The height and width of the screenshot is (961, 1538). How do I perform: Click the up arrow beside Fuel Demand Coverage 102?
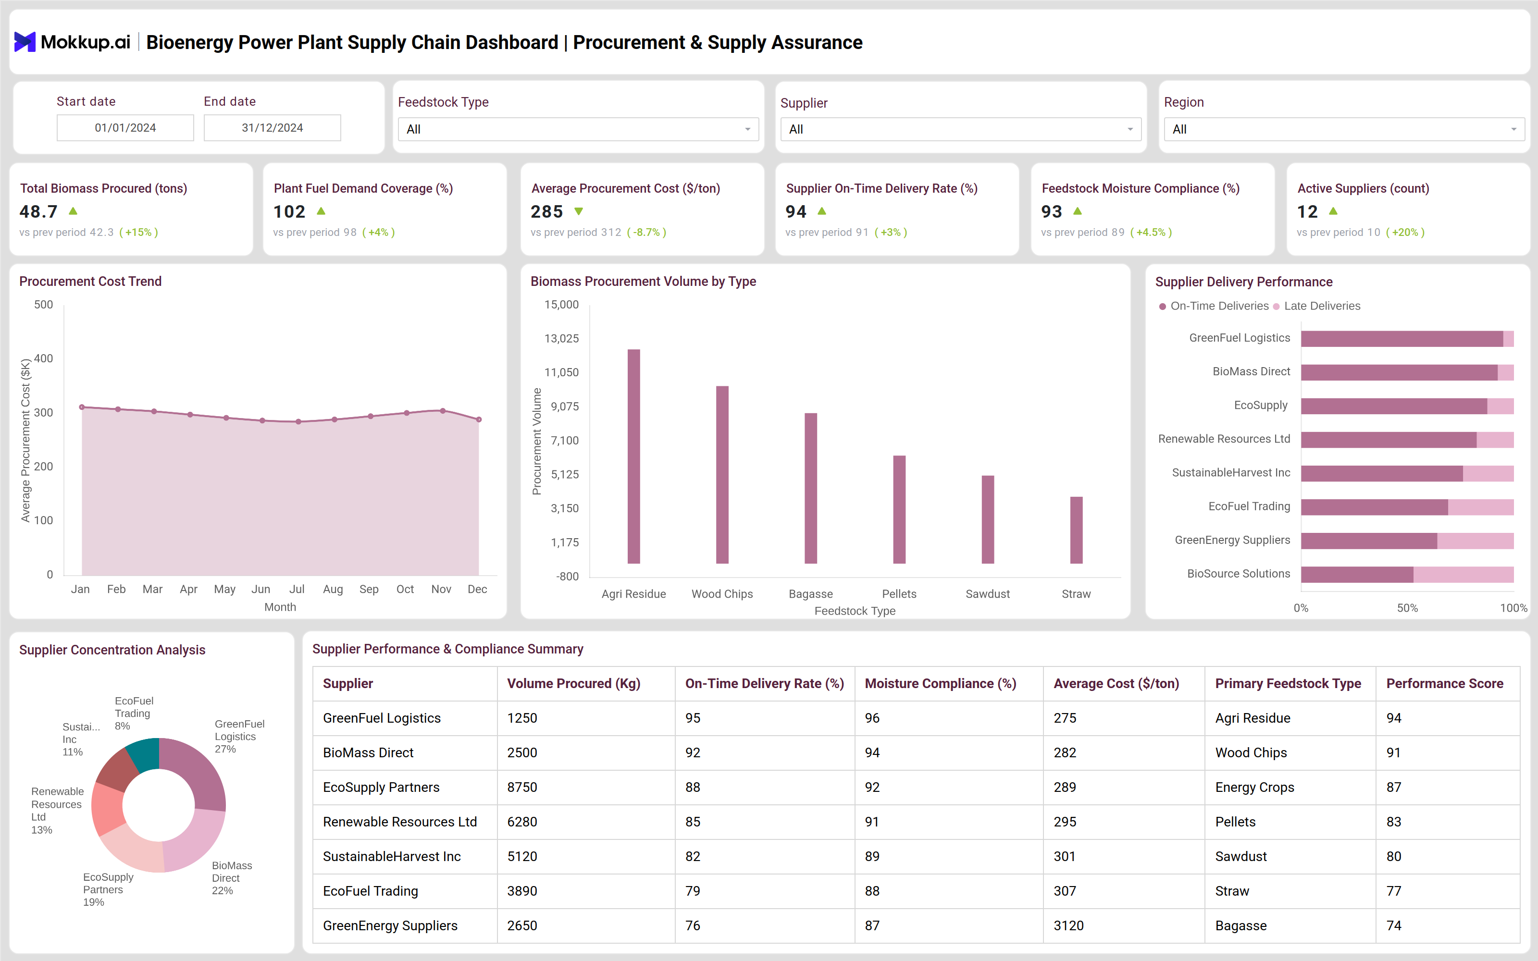[x=321, y=211]
